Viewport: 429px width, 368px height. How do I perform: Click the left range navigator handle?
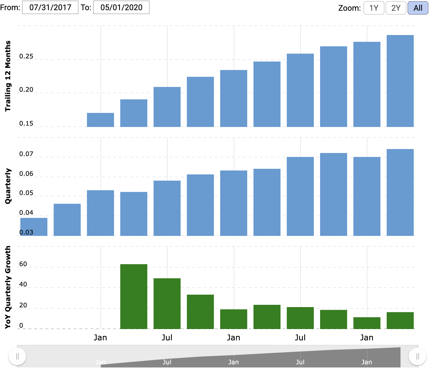tap(17, 356)
